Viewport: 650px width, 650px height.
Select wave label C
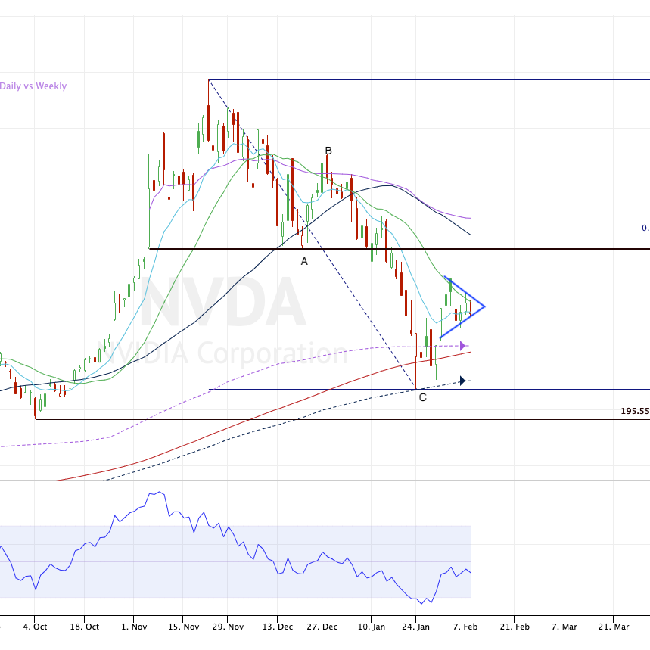pyautogui.click(x=422, y=397)
